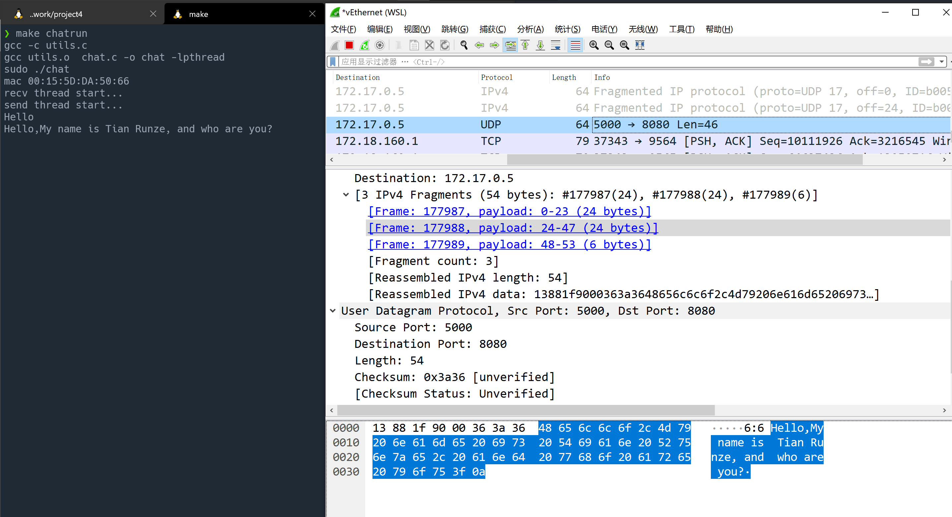The height and width of the screenshot is (517, 952).
Task: Select the fragmented IPv4 packet with off=0
Action: 639,91
